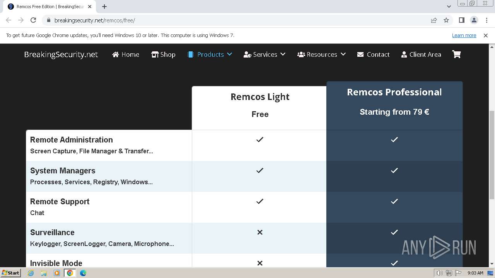Launch Internet Explorer from taskbar
Image resolution: width=495 pixels, height=278 pixels.
click(x=31, y=273)
